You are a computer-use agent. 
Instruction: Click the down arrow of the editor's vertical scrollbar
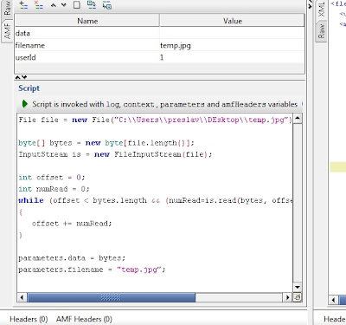click(298, 287)
